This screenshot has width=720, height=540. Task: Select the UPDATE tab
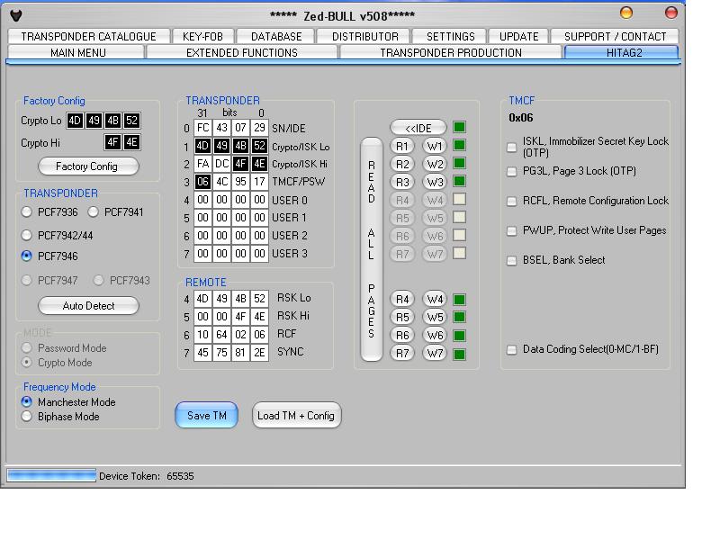(519, 36)
